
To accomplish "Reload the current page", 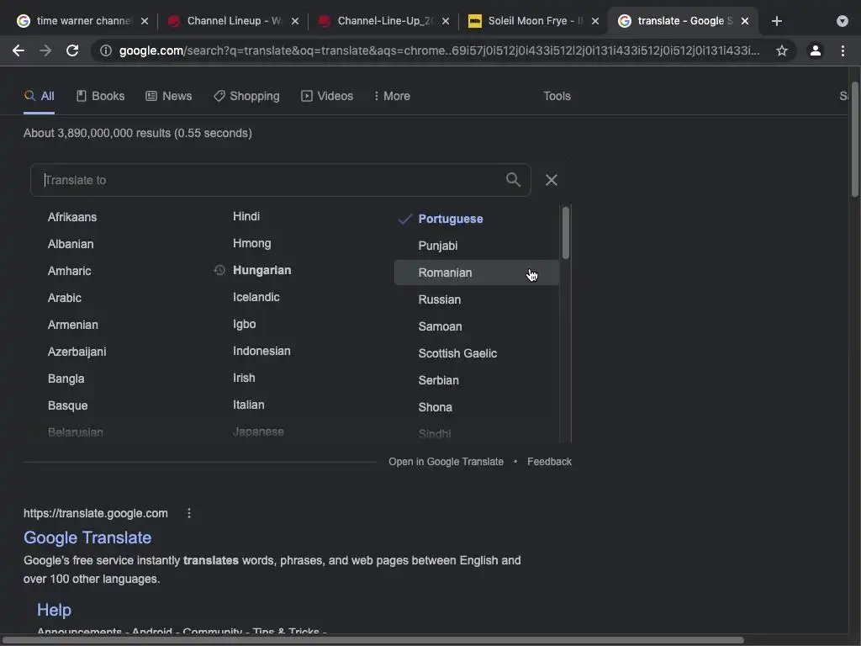I will [72, 50].
